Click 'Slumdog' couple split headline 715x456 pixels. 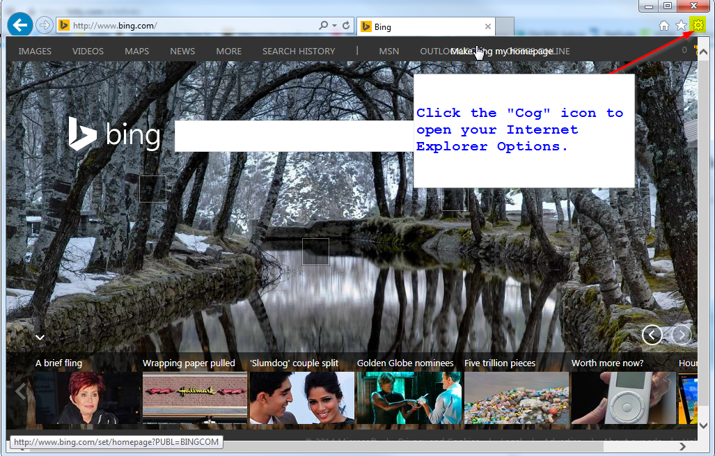click(294, 363)
